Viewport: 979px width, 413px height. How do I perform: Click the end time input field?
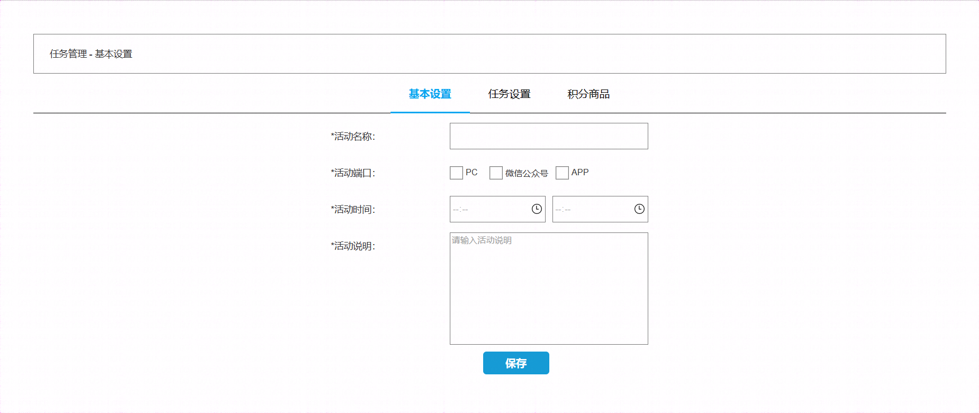point(600,209)
